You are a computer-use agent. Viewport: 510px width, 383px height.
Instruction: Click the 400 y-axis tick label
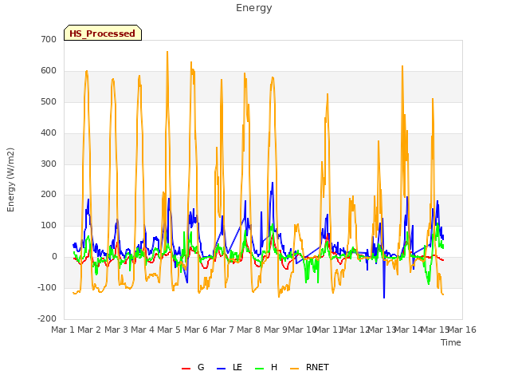(x=49, y=133)
